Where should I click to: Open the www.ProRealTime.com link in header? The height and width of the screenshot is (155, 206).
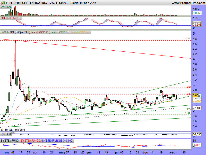[188, 3]
